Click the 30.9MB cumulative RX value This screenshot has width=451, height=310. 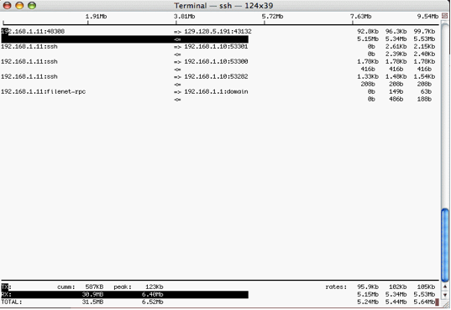(92, 295)
